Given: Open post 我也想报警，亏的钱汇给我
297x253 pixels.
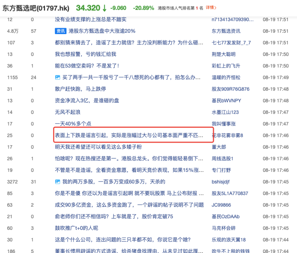Looking at the screenshot, I should (x=85, y=54).
